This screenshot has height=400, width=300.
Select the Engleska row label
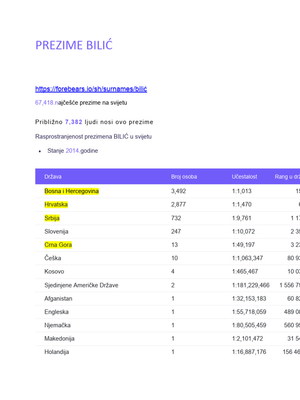[56, 312]
